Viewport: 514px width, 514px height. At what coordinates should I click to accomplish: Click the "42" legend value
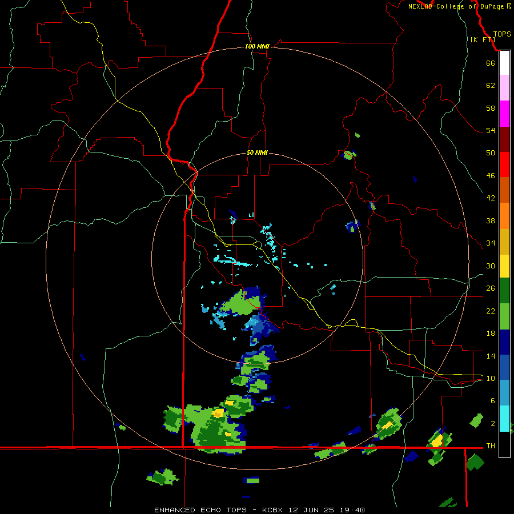click(x=491, y=198)
